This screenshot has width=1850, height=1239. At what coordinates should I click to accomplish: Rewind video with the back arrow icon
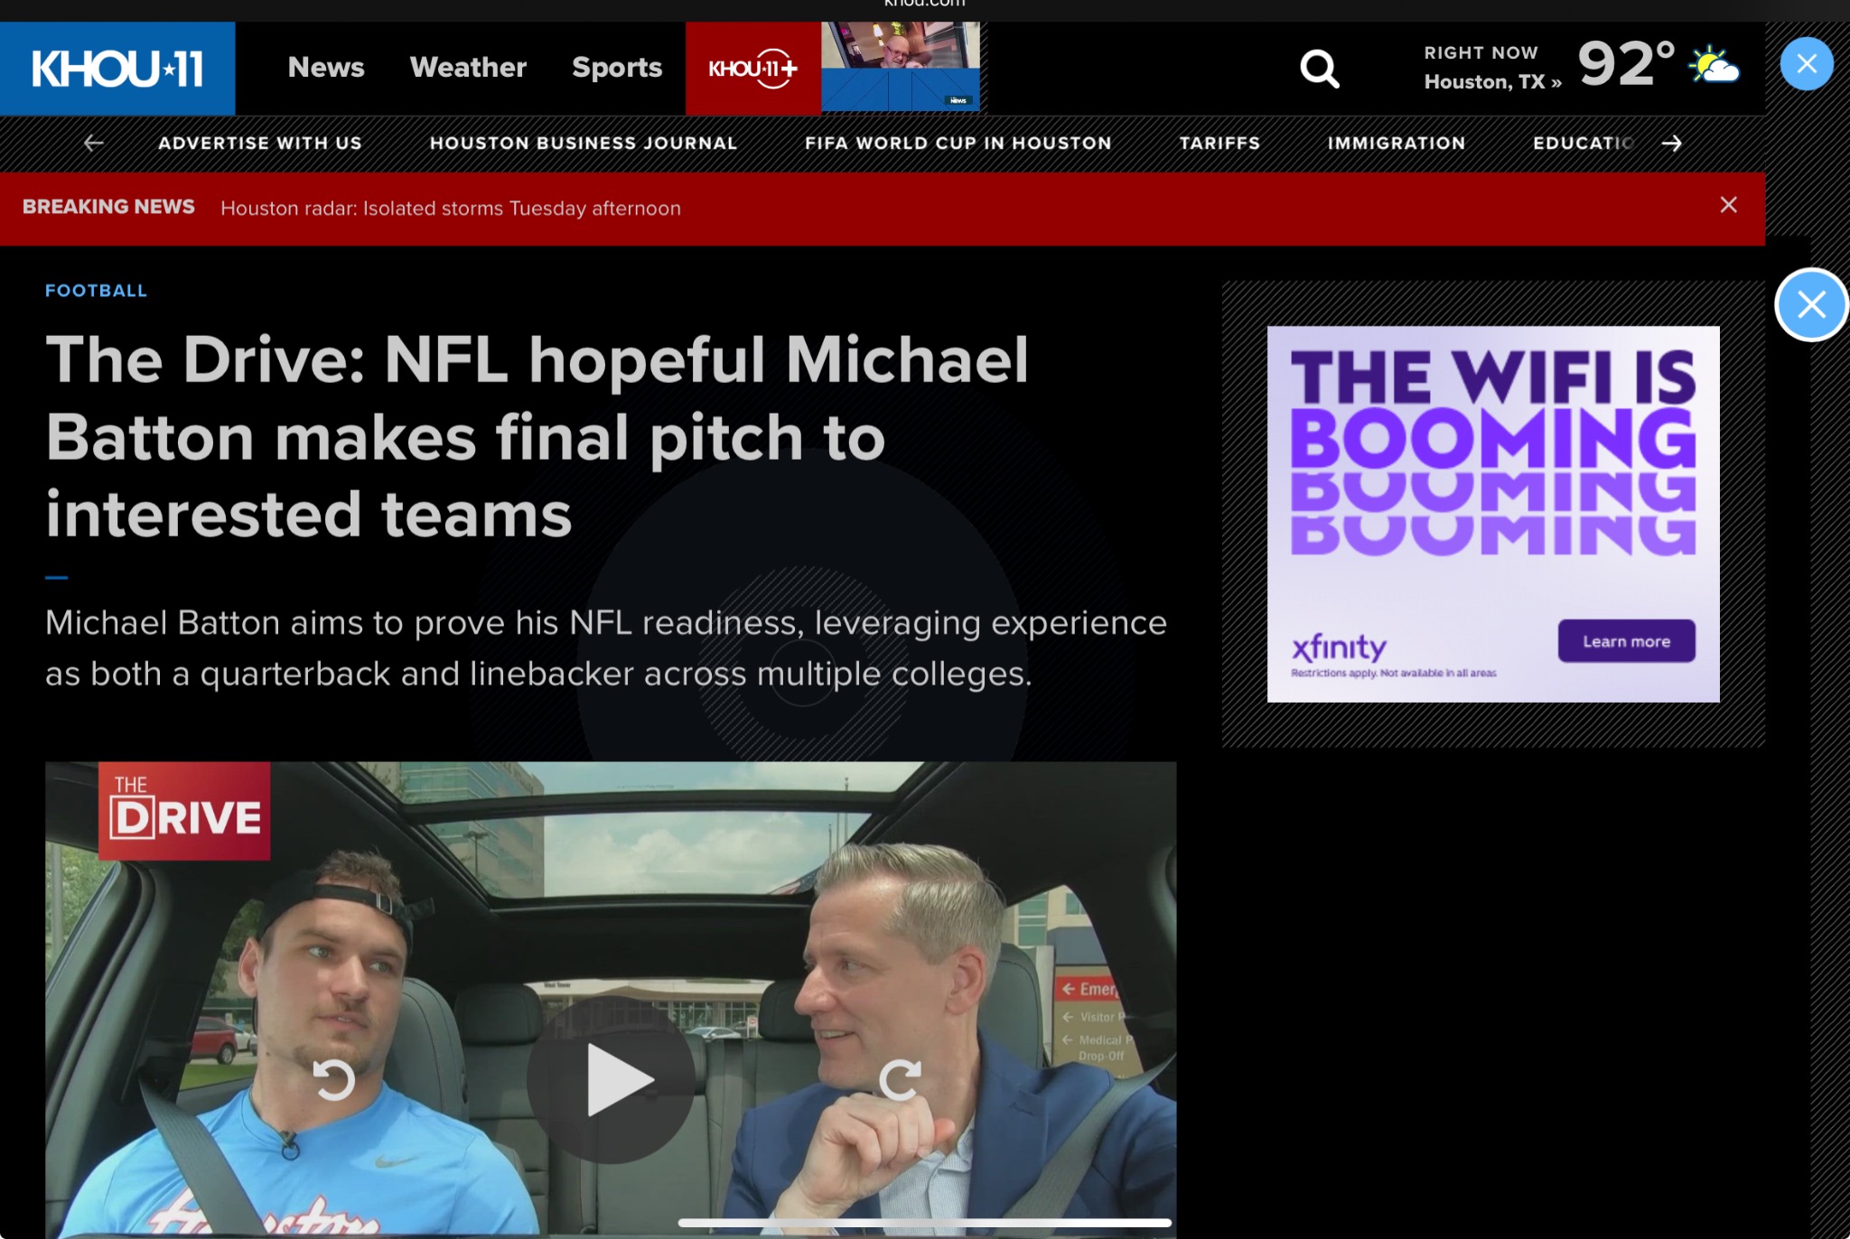tap(333, 1080)
